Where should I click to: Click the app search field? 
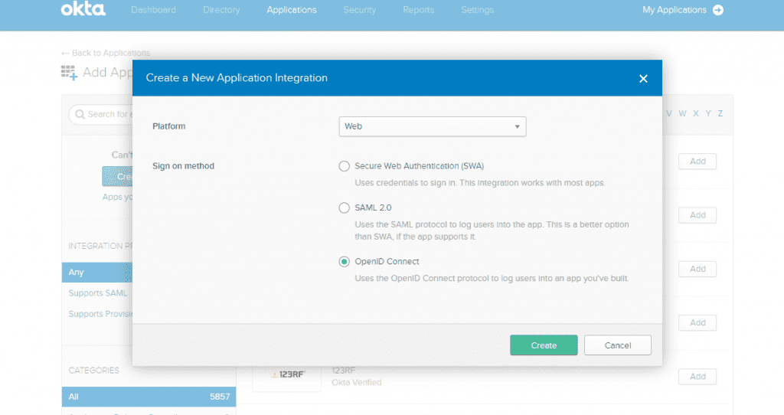point(101,115)
